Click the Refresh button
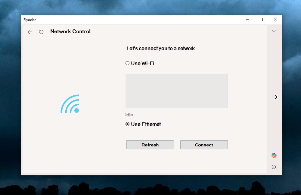Screen dimensions: 301x195 pos(150,145)
